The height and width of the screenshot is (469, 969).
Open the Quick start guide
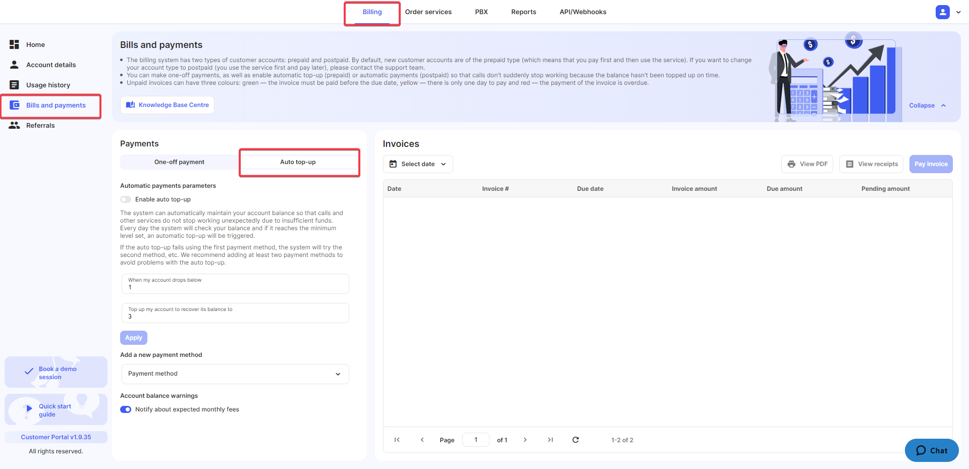click(56, 409)
